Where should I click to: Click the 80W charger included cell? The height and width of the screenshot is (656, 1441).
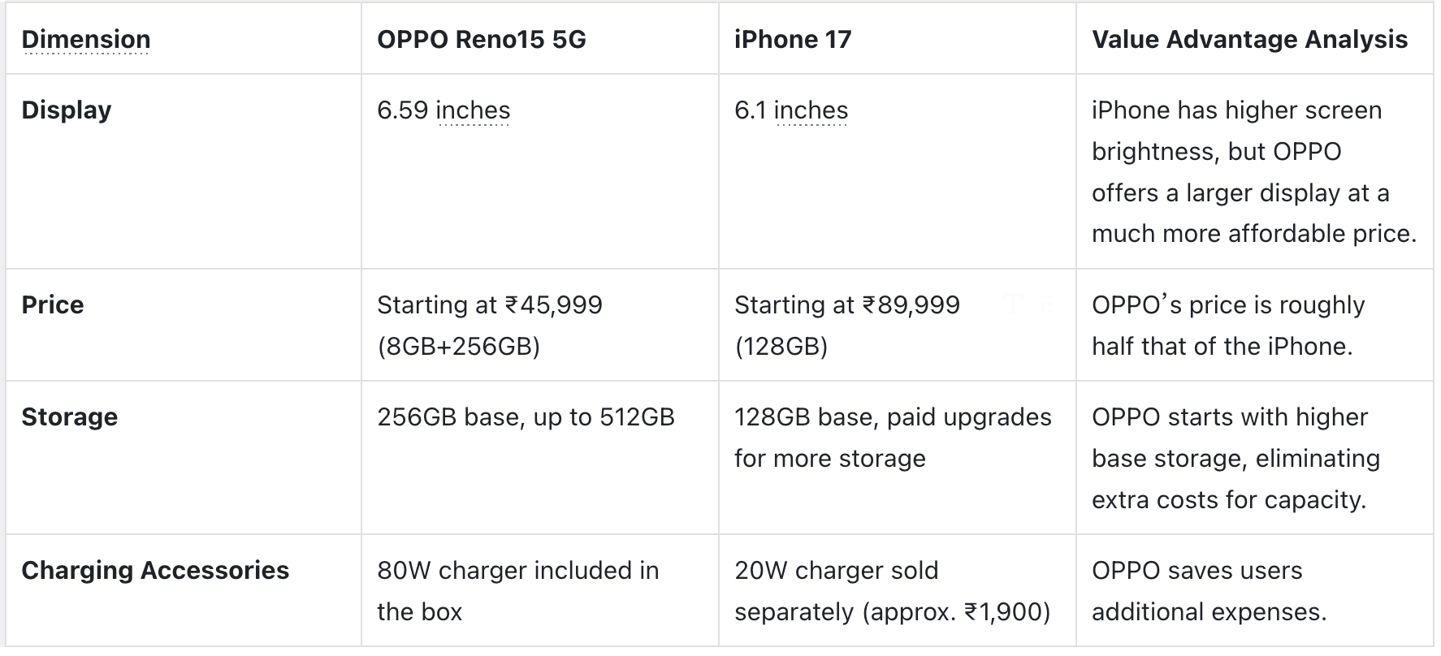[517, 591]
